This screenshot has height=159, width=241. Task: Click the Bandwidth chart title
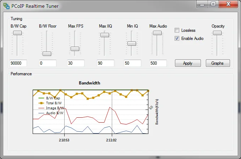[89, 83]
